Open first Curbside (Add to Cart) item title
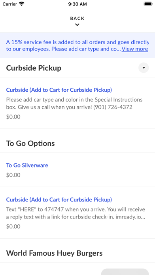 (59, 90)
